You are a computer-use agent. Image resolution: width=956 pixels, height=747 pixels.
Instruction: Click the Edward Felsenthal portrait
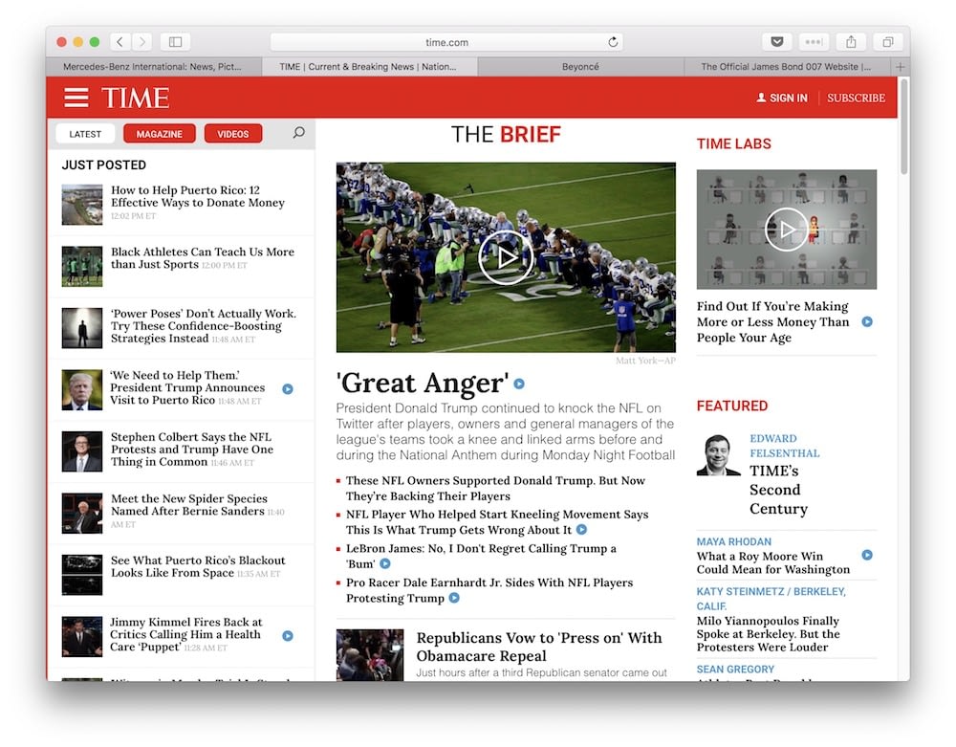[718, 454]
